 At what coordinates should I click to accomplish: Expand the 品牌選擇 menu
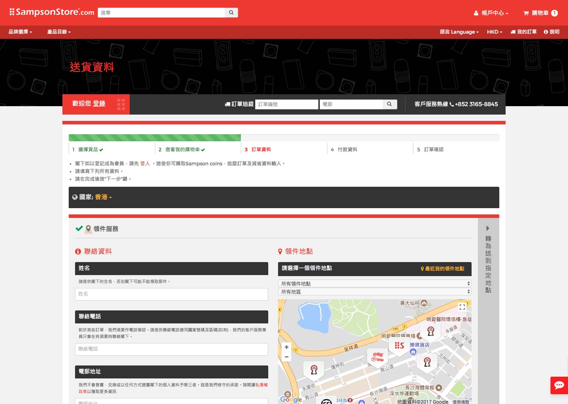point(20,32)
